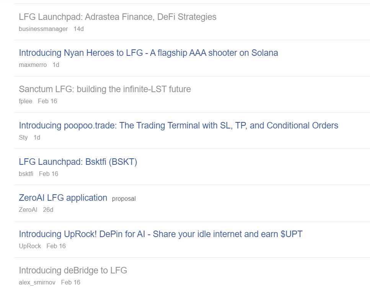
Task: Click the Feb 16 date next to alex_smirnov
Action: coord(70,282)
